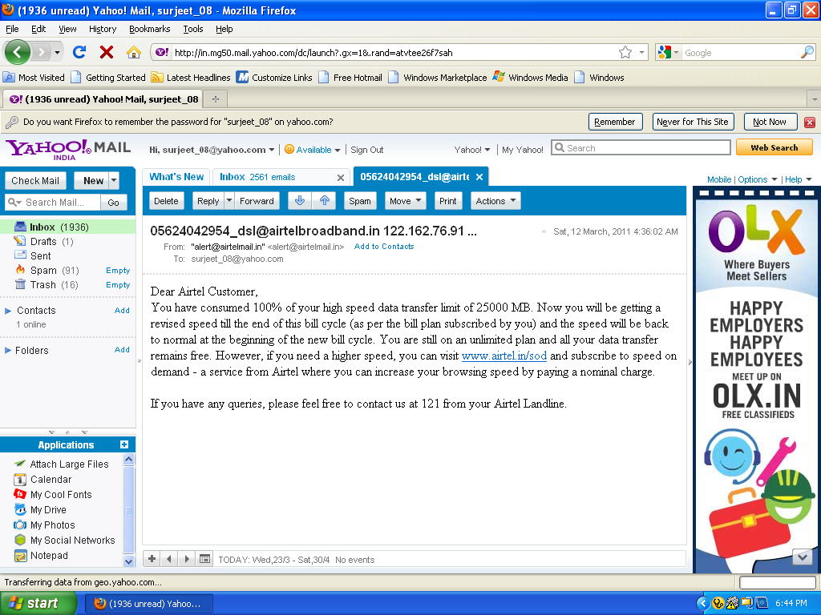Close the Inbox tab
Image resolution: width=821 pixels, height=615 pixels.
click(x=340, y=178)
